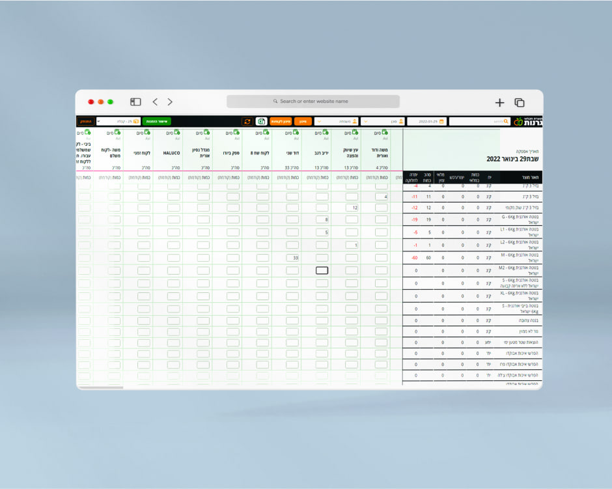
Task: Select the quantity cell containing 33
Action: tap(292, 258)
